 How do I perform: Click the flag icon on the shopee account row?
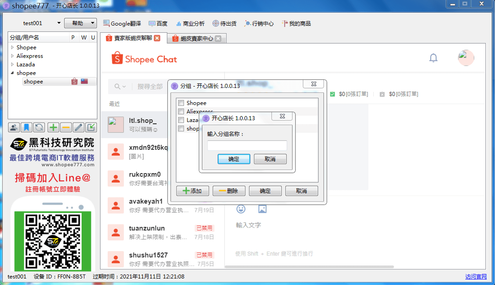pos(84,81)
